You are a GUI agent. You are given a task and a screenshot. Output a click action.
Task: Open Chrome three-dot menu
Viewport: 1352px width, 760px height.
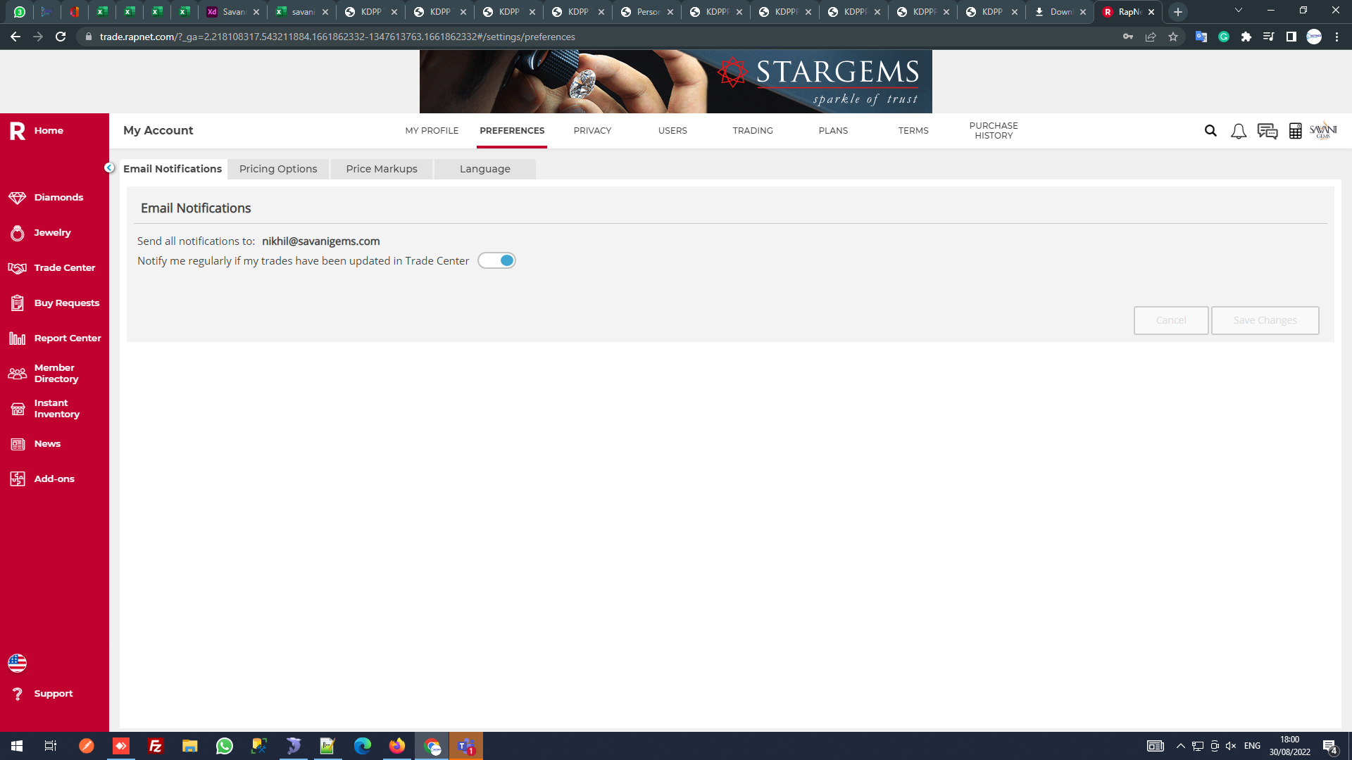(1337, 37)
